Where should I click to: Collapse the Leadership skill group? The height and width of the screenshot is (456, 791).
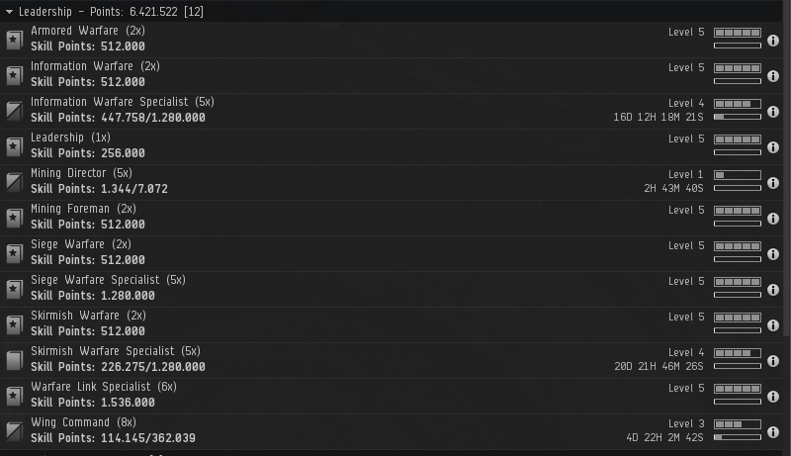[9, 10]
